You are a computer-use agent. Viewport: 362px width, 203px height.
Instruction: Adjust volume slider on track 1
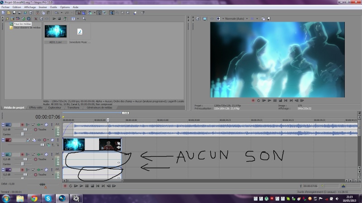(25, 129)
